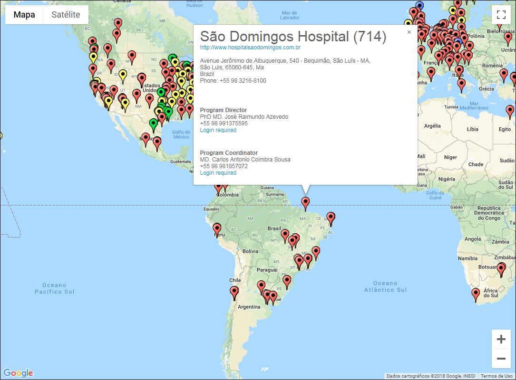
Task: Toggle fullscreen map view
Action: [x=501, y=15]
